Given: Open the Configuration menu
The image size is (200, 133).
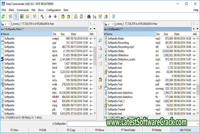Looking at the screenshot, I should coord(54,10).
